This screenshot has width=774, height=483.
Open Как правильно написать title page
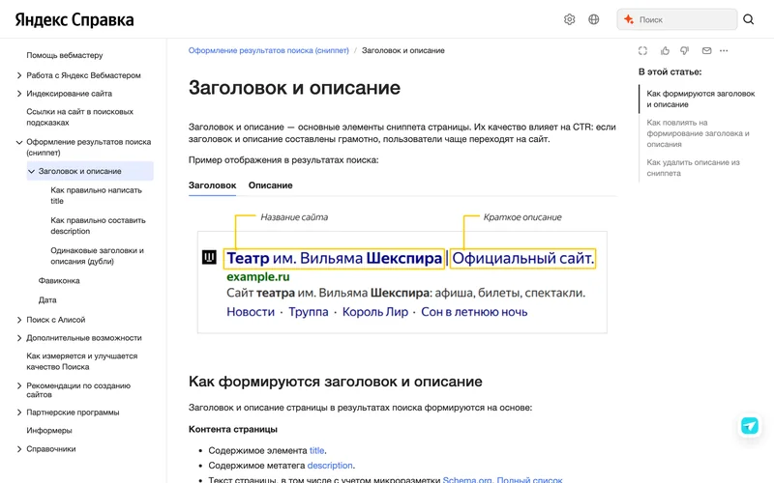pos(96,196)
